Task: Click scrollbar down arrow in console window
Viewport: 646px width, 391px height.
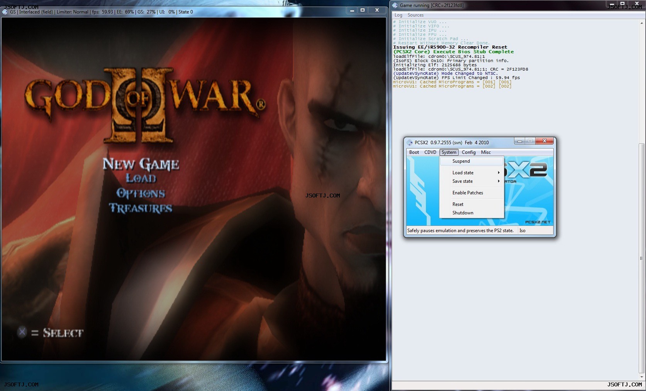Action: [641, 377]
